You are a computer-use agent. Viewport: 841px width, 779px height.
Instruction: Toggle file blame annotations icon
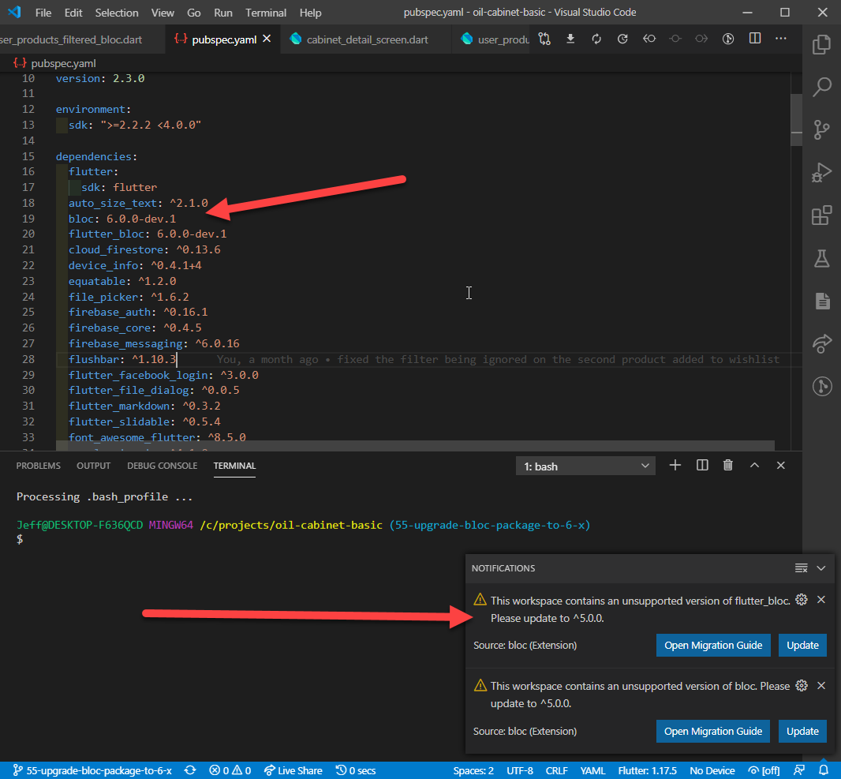(728, 39)
